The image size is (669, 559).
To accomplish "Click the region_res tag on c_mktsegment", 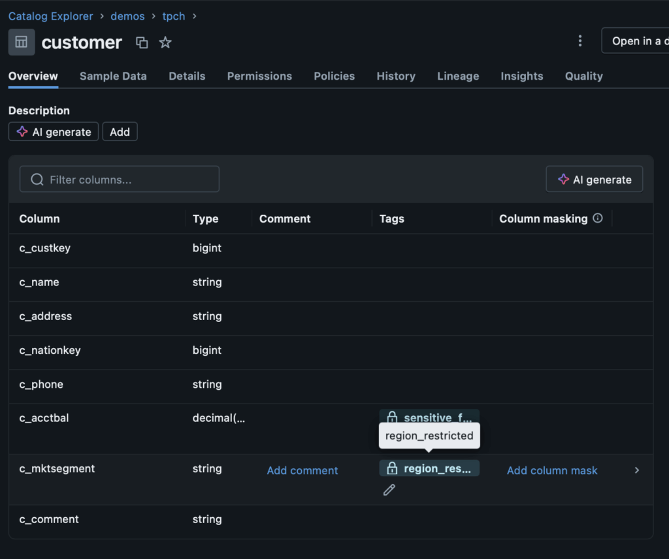I will coord(429,468).
